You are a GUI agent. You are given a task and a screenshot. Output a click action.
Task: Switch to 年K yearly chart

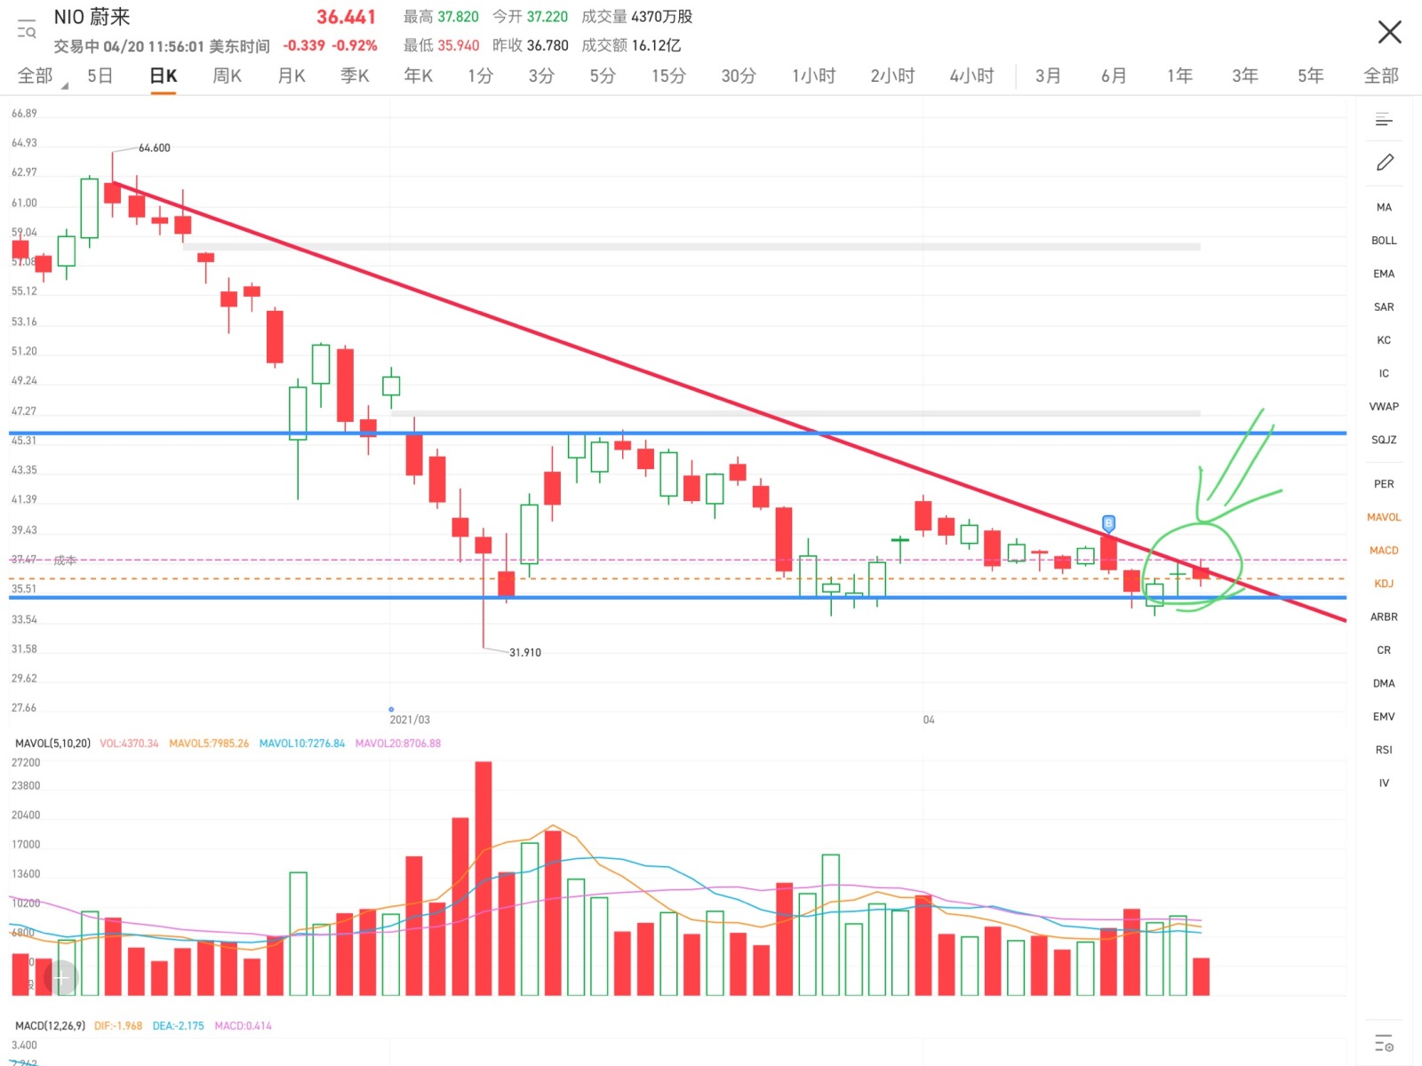pos(418,76)
